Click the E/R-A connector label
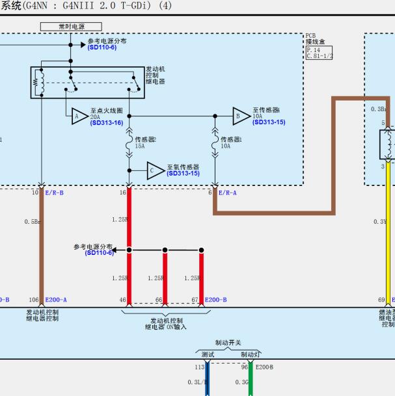The width and height of the screenshot is (395, 396). pyautogui.click(x=228, y=193)
